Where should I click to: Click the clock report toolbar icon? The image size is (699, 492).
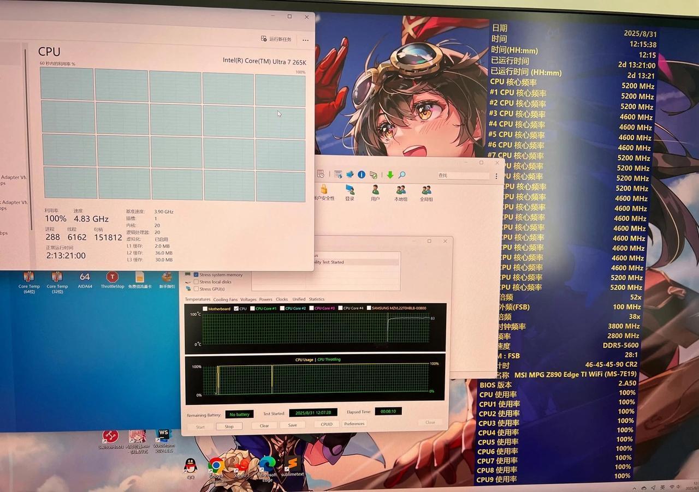tap(321, 174)
